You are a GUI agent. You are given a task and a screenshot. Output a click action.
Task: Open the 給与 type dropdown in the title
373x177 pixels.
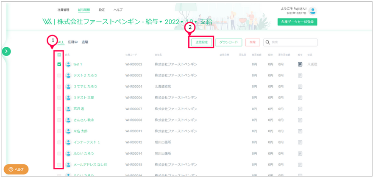(x=155, y=22)
